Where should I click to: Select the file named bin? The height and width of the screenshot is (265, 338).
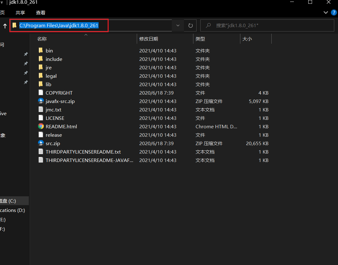point(49,51)
